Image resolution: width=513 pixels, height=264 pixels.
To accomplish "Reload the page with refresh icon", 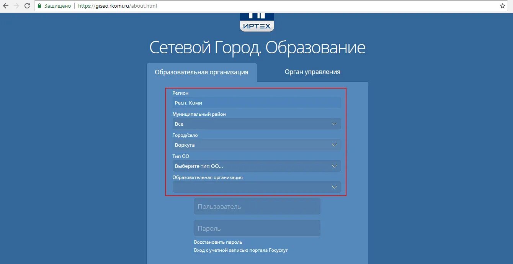I will (27, 6).
